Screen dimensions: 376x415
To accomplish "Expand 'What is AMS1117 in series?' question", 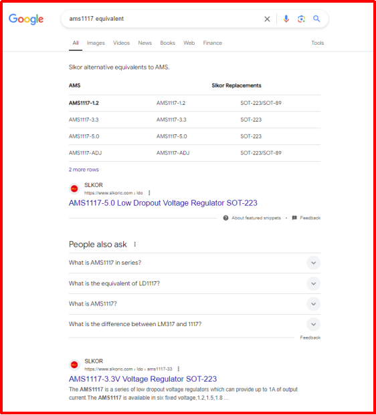I will click(195, 263).
